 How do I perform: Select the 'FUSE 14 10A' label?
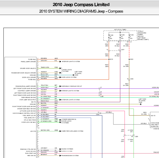coord(123,37)
